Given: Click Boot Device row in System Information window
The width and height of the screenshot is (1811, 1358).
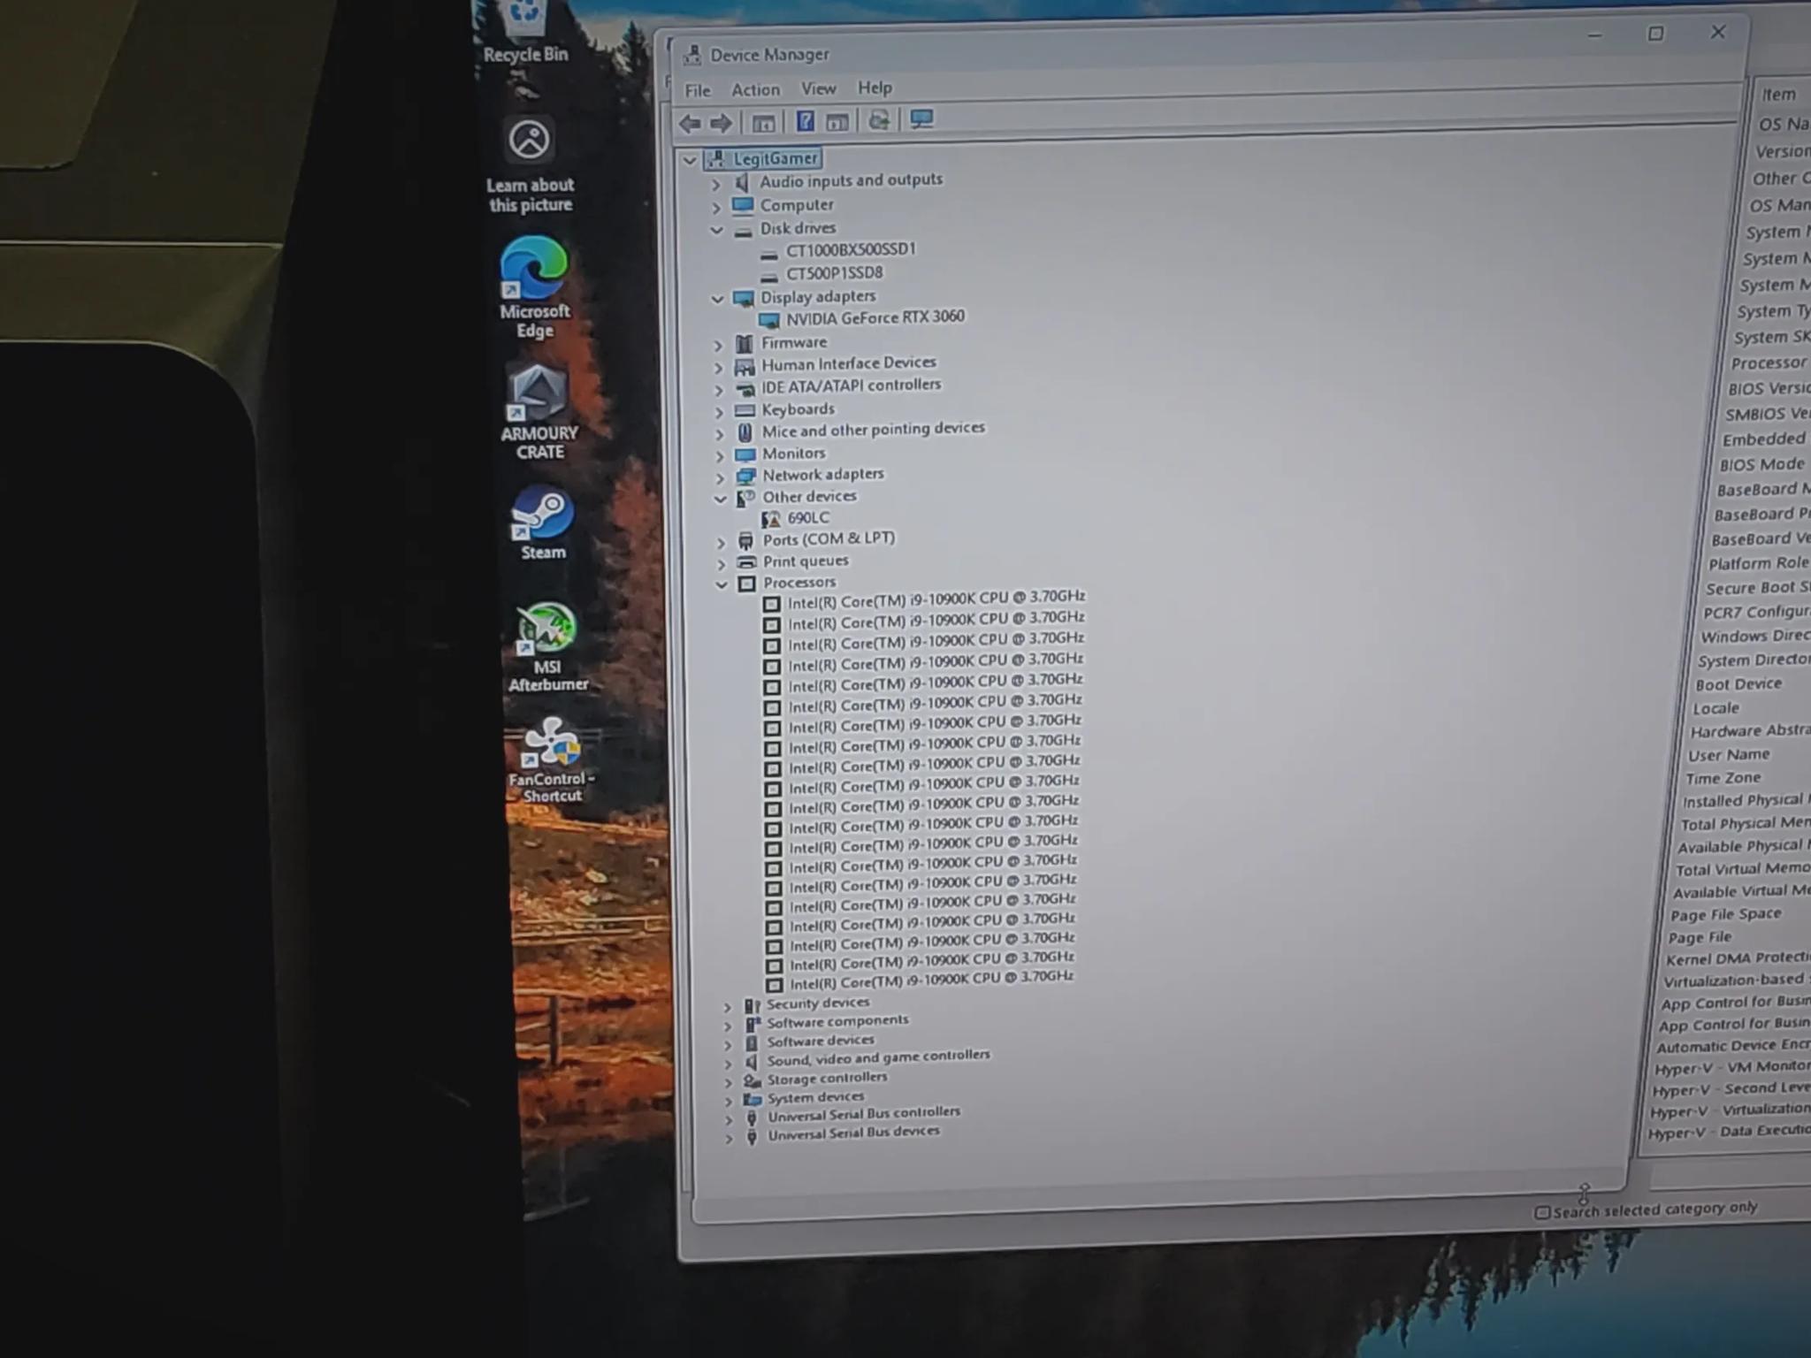Looking at the screenshot, I should (x=1738, y=684).
